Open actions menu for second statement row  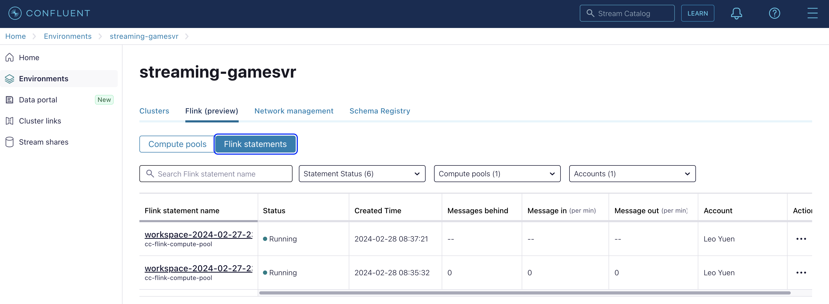click(801, 273)
